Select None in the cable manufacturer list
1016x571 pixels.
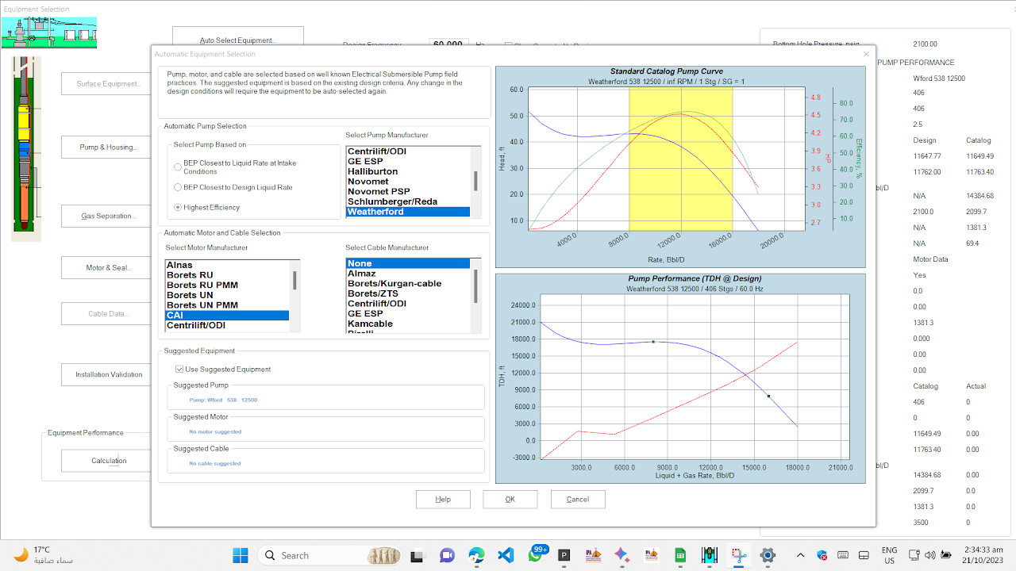(x=408, y=263)
